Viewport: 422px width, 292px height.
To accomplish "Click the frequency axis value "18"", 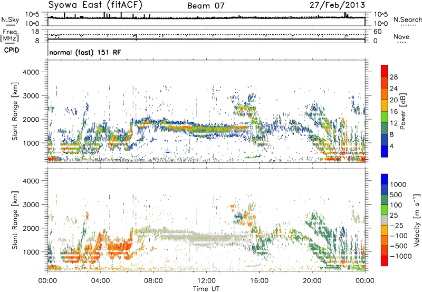I will click(x=35, y=32).
